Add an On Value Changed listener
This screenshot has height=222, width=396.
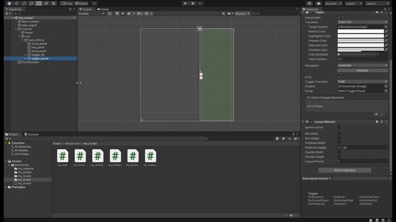click(376, 115)
